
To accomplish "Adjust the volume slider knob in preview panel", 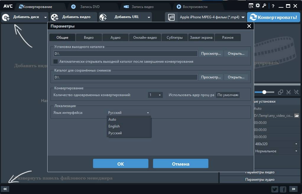I will [264, 92].
